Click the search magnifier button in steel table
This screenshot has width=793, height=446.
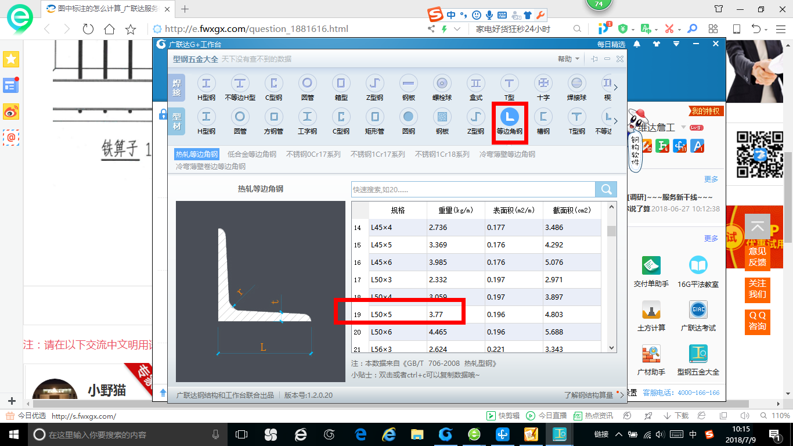point(606,189)
